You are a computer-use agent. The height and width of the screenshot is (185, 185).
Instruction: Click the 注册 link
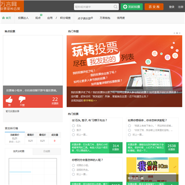180,7
